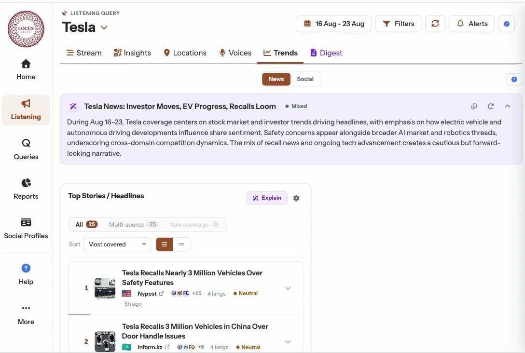This screenshot has width=525, height=353.
Task: Click the help icon beside News/Social toggle
Action: coord(514,79)
